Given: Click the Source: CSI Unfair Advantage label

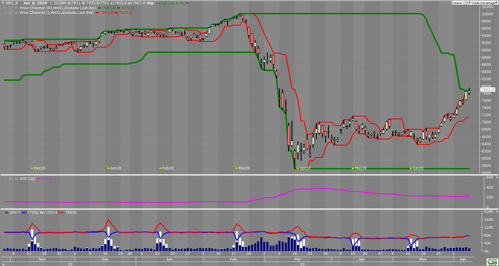Looking at the screenshot, I should (x=474, y=3).
